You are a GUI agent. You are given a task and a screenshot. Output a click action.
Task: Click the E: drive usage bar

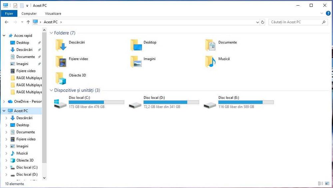coord(246,102)
